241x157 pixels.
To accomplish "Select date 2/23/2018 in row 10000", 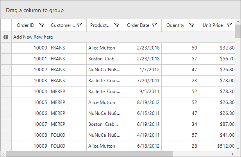I will (x=143, y=48).
